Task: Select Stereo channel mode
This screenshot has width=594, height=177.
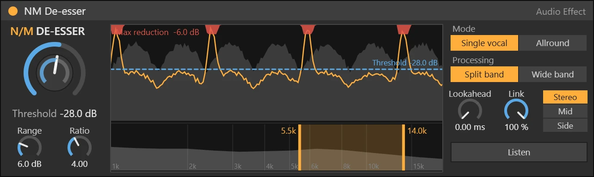Action: point(565,97)
